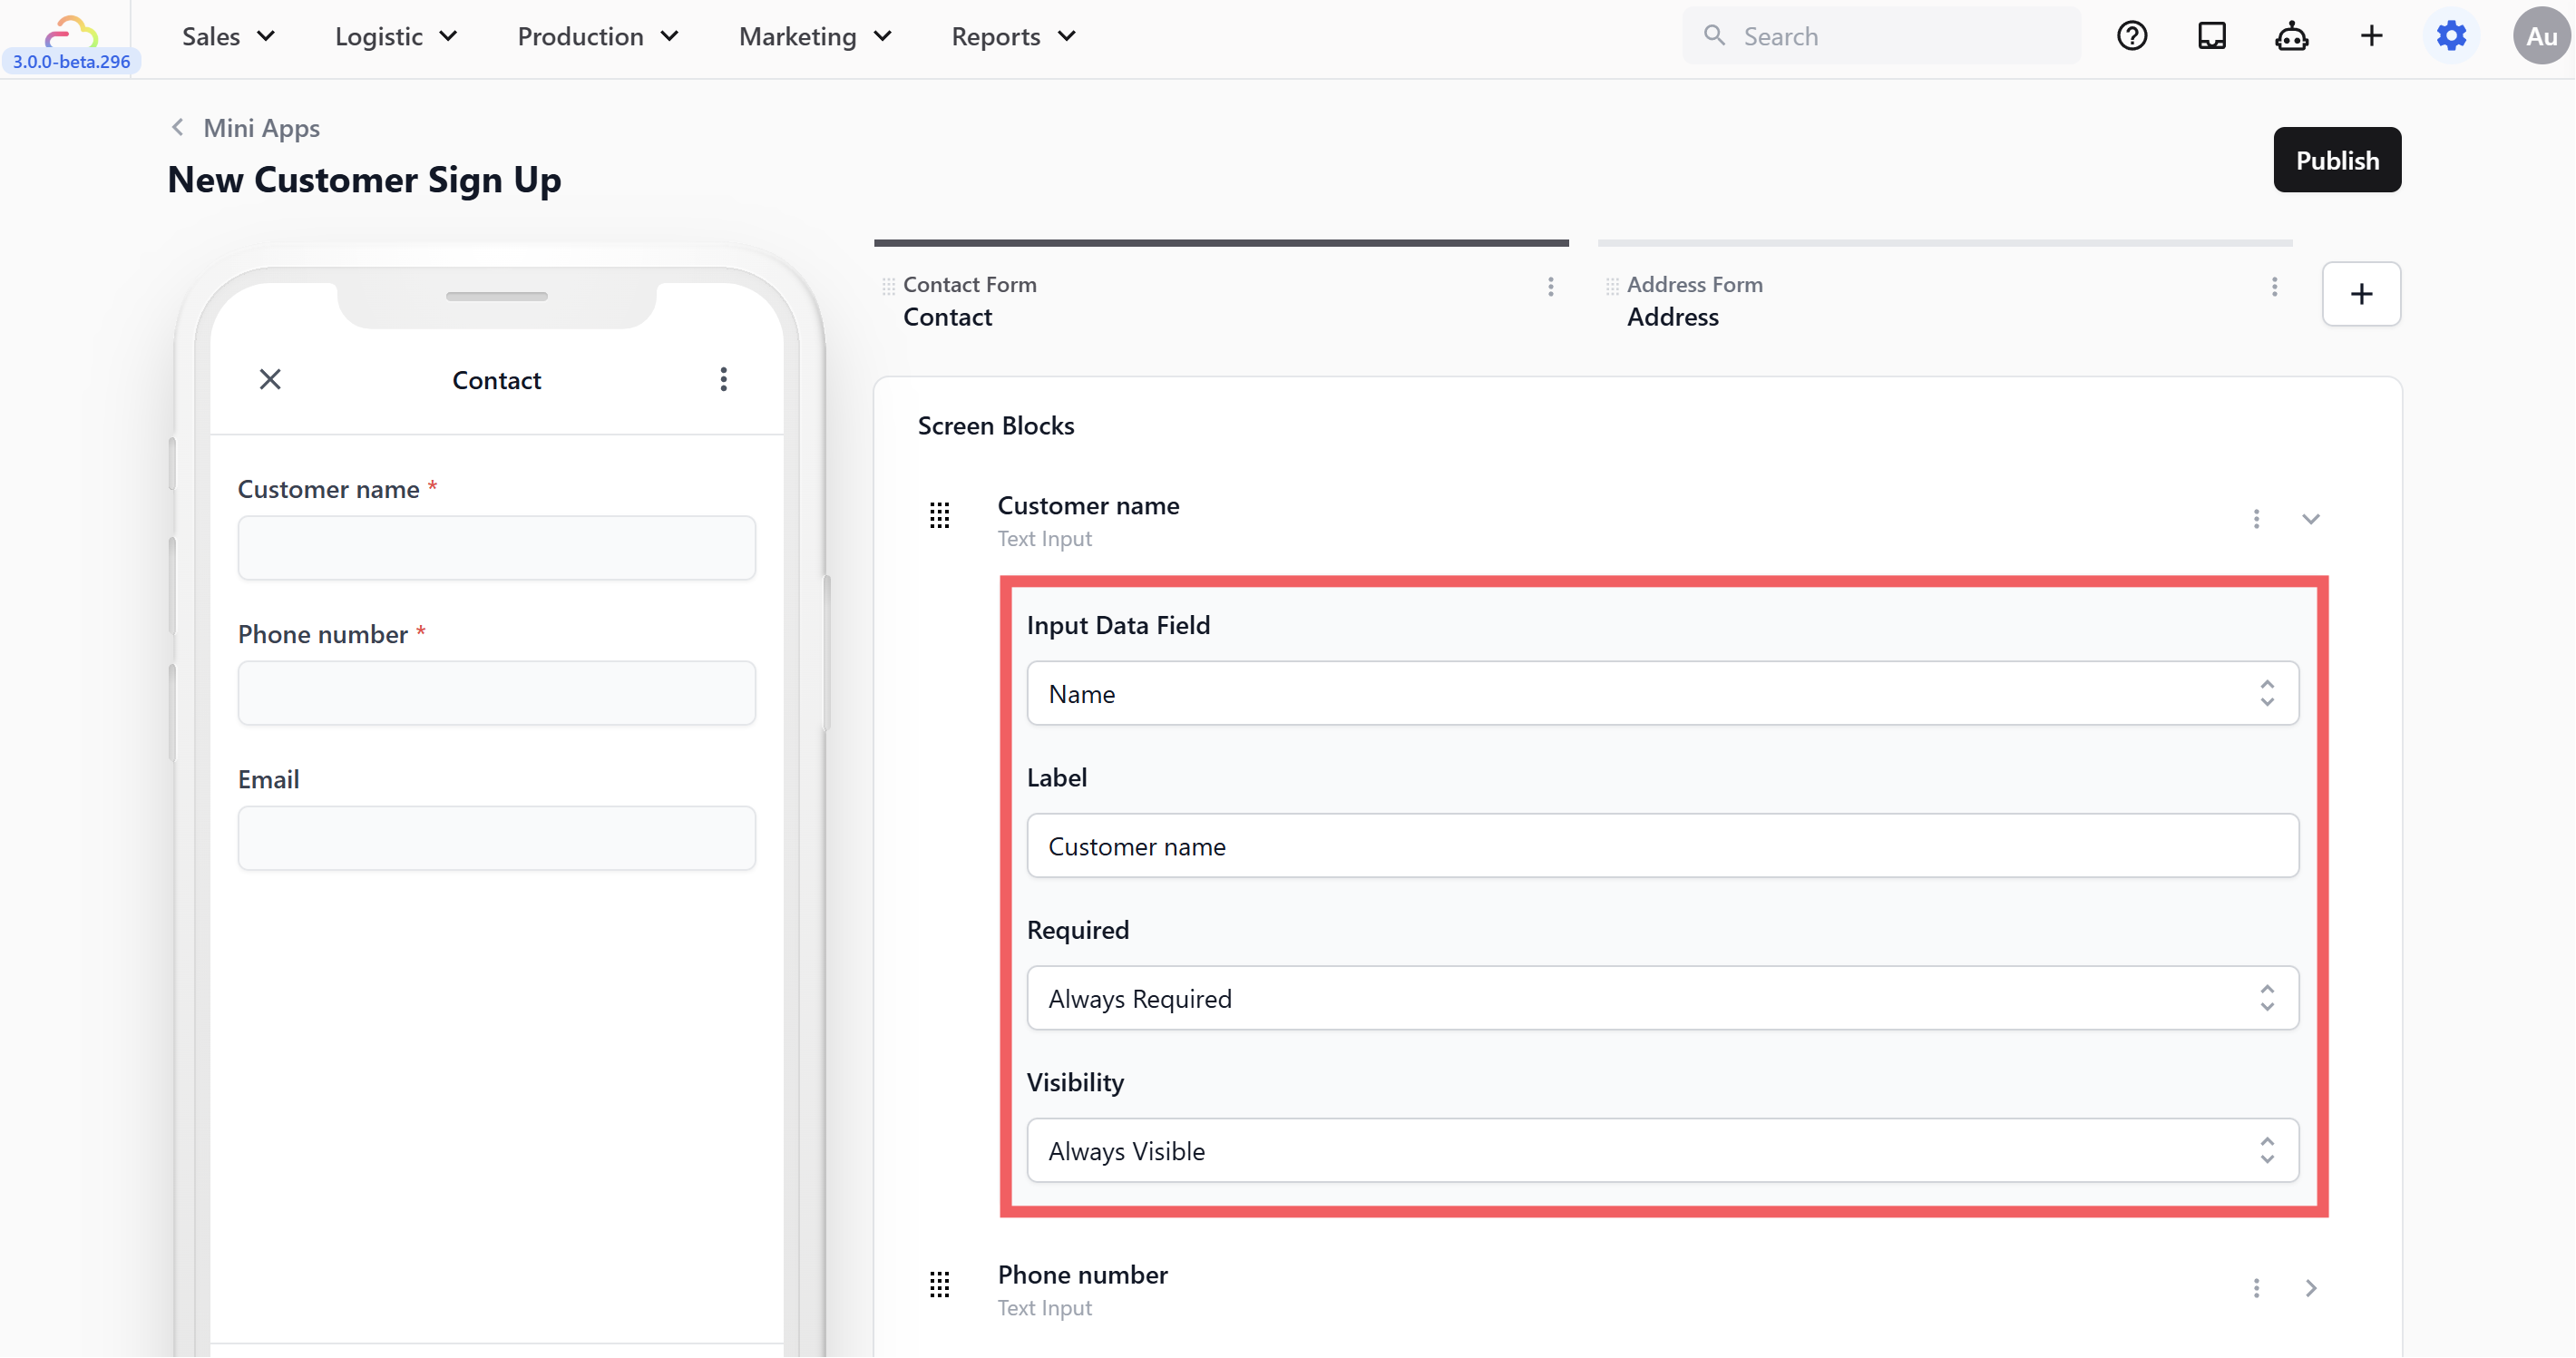Open the robot assistant icon
This screenshot has height=1358, width=2576.
click(x=2291, y=37)
